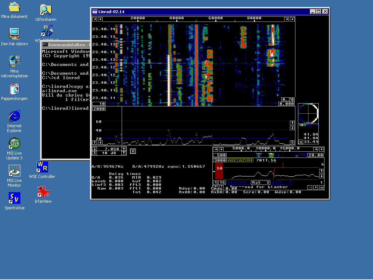Click the strong white signal in waterfall near 40000
Viewport: 373px width, 280px height.
(x=169, y=81)
